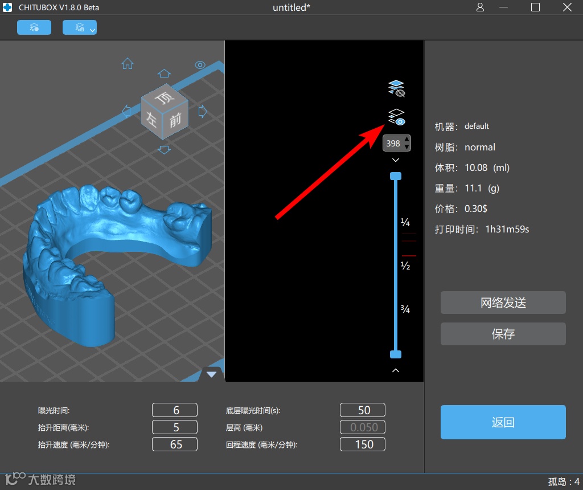Click the 层高 field showing 0.050
This screenshot has height=490, width=583.
click(363, 427)
